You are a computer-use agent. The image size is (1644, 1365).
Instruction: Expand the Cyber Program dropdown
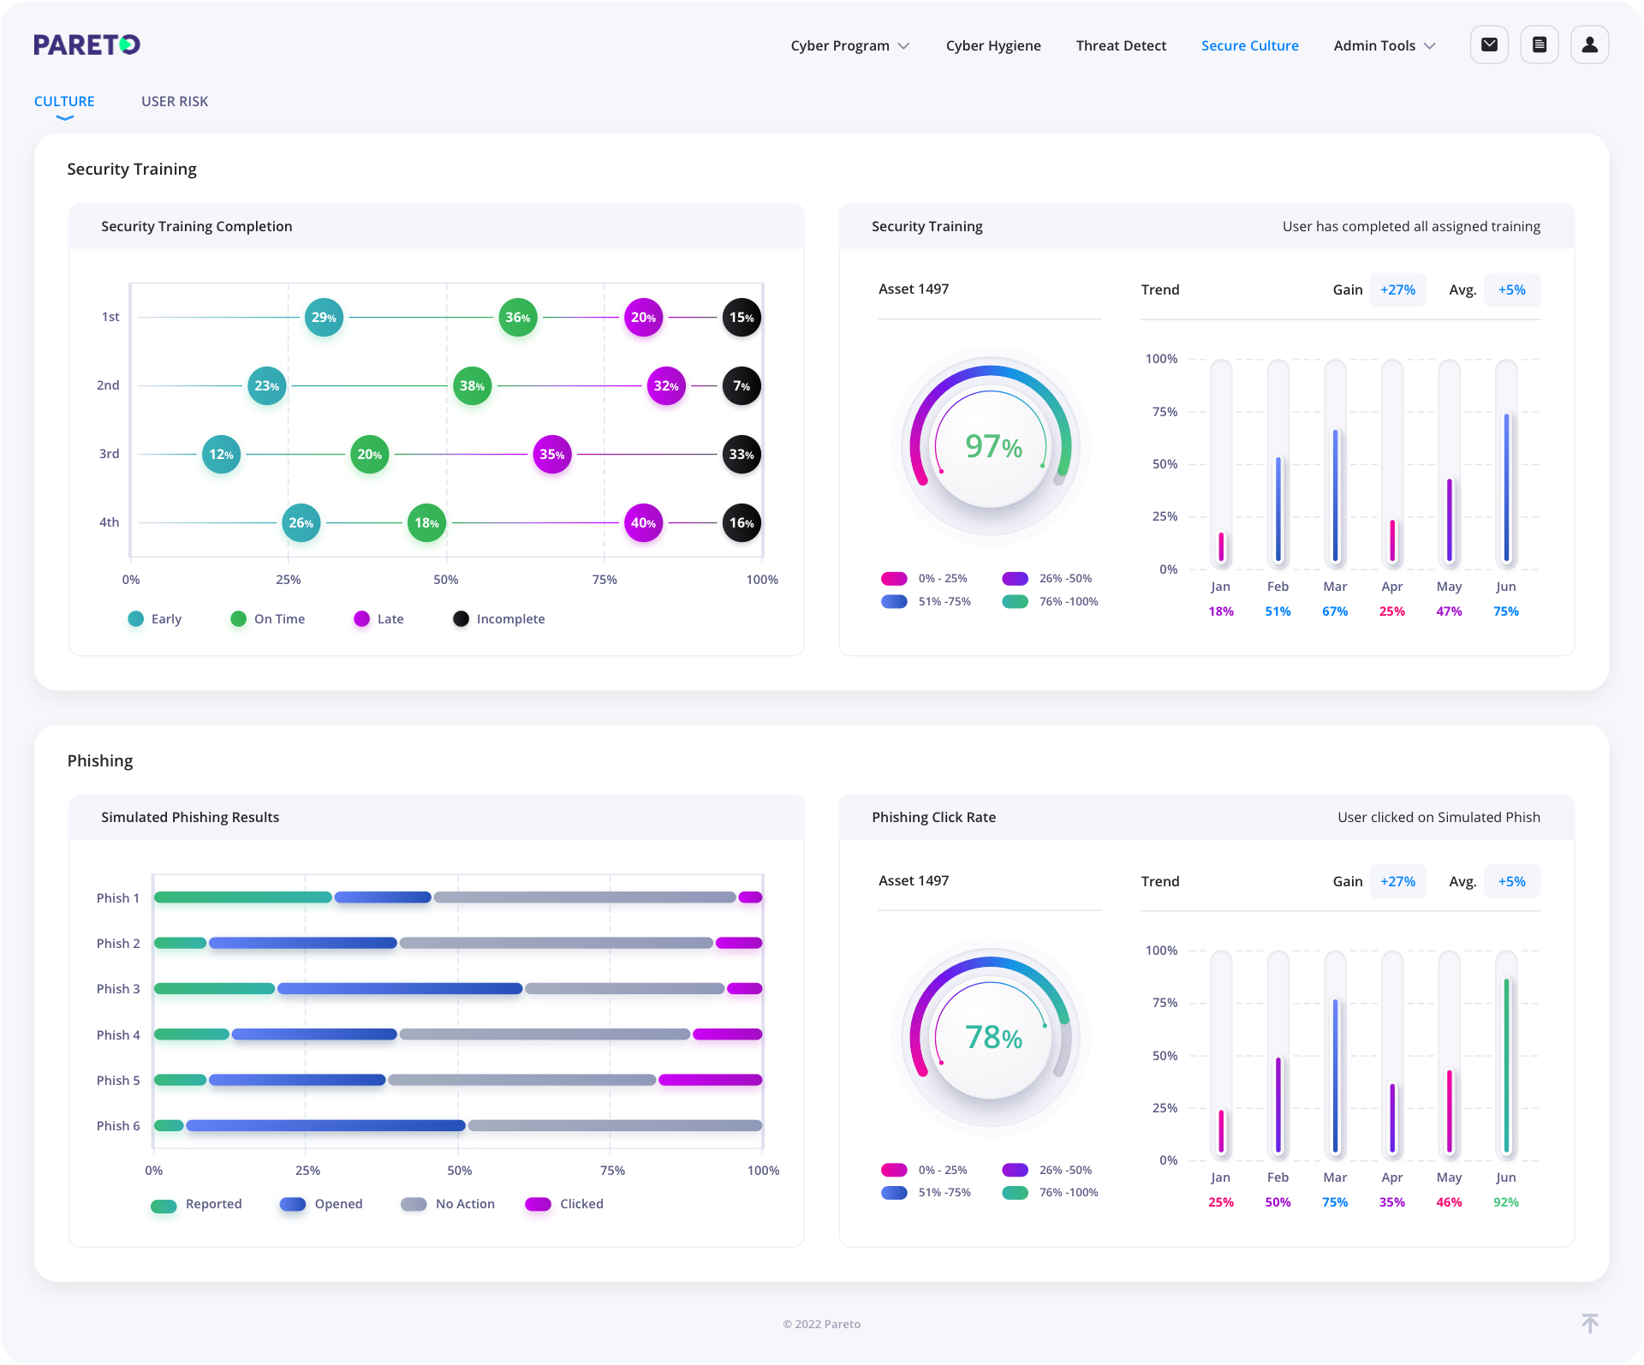849,45
